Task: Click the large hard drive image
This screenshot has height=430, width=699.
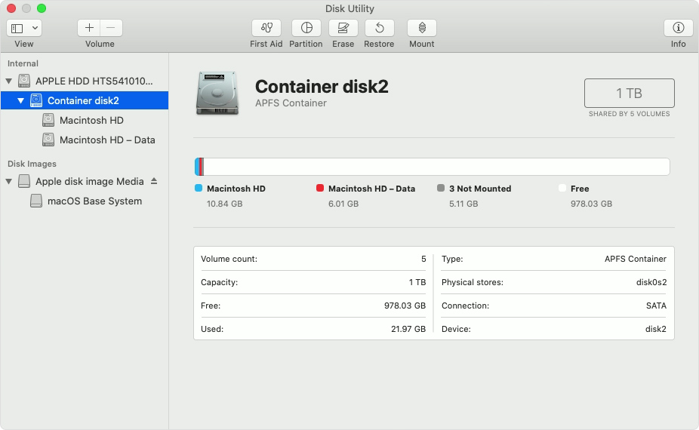Action: pos(217,93)
